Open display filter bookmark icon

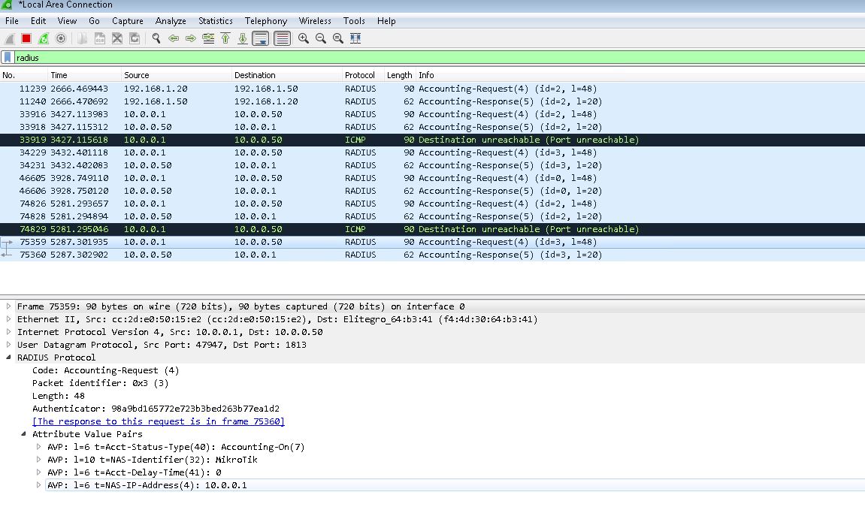[x=8, y=57]
